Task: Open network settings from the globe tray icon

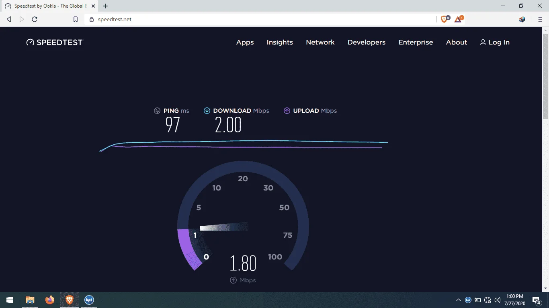Action: 488,300
